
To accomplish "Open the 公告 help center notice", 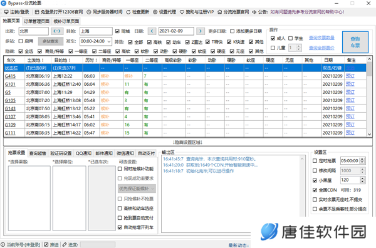I will pyautogui.click(x=307, y=12).
